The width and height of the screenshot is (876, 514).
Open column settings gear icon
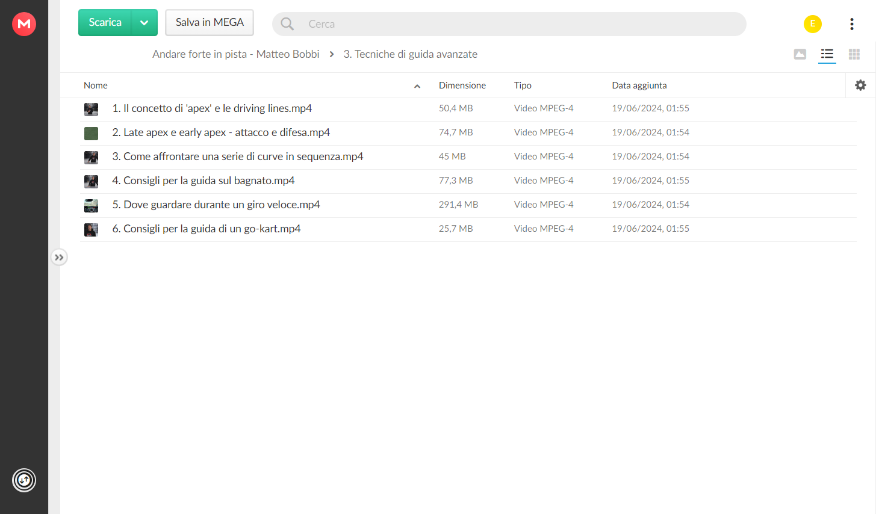pos(860,85)
